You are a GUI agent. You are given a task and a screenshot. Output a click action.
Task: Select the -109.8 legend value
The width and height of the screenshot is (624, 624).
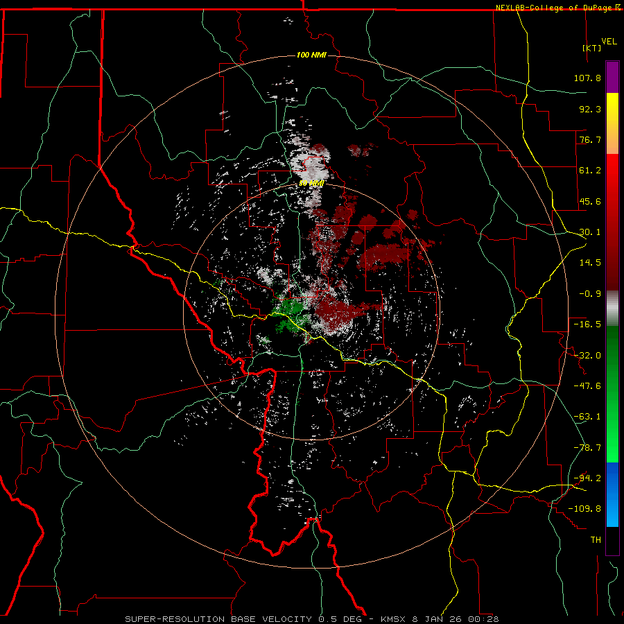[x=584, y=509]
